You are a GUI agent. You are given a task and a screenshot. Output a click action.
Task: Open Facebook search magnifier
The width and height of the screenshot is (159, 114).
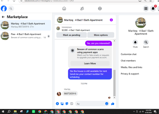click(11, 9)
